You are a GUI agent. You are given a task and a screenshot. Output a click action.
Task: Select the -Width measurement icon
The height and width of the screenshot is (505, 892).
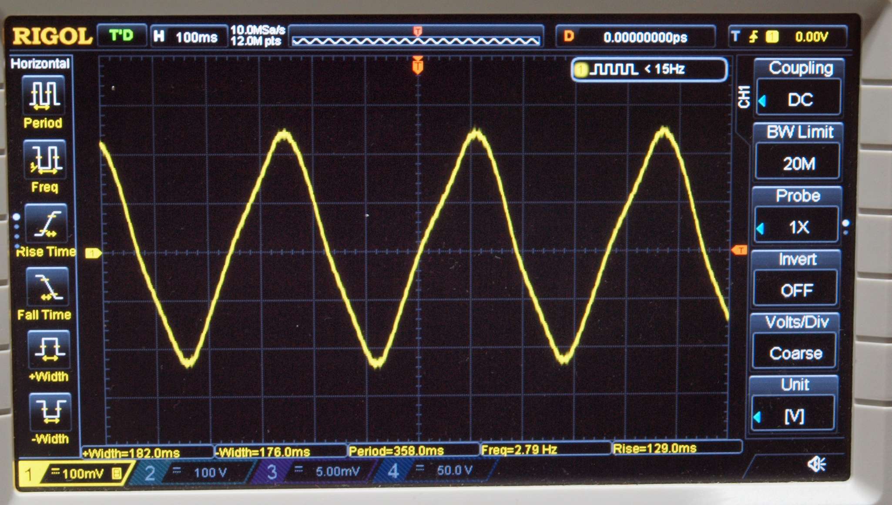point(50,412)
